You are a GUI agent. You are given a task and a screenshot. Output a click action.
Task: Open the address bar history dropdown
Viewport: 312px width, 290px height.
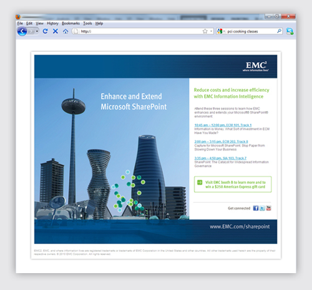[211, 31]
